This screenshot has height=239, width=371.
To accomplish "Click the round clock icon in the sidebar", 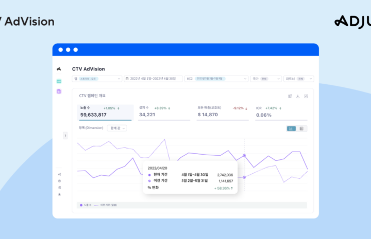I will [x=59, y=181].
